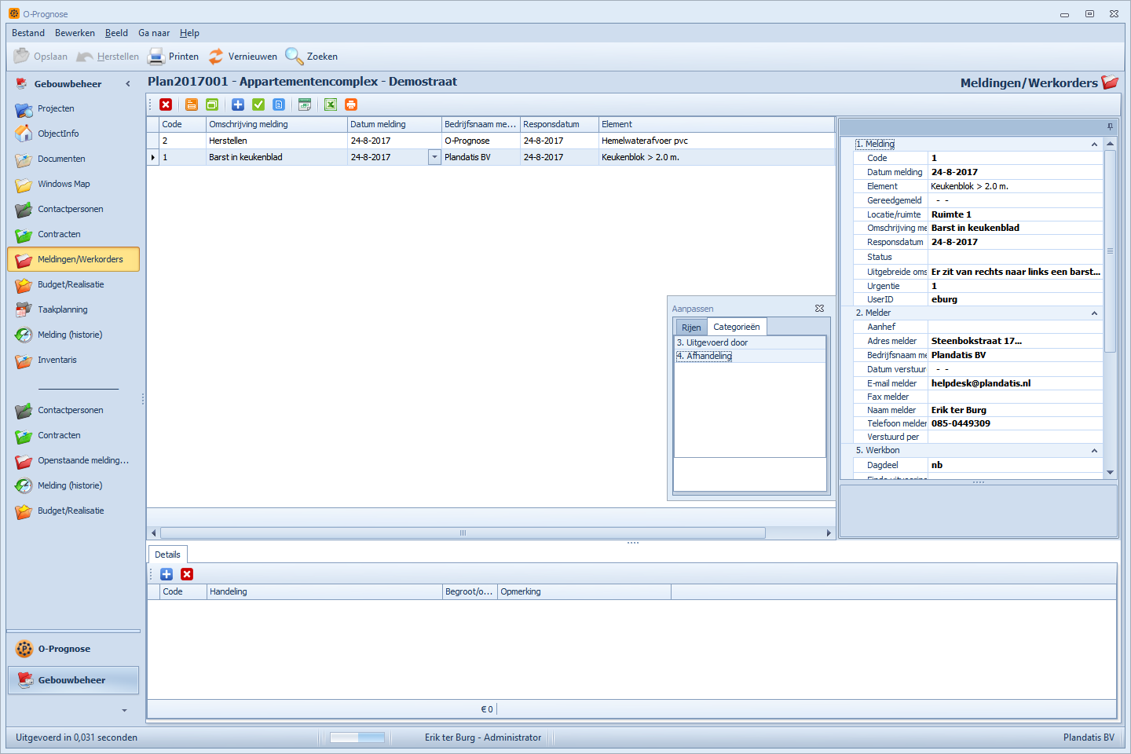
Task: Click the blue plus icon above the meldingen grid
Action: [238, 104]
